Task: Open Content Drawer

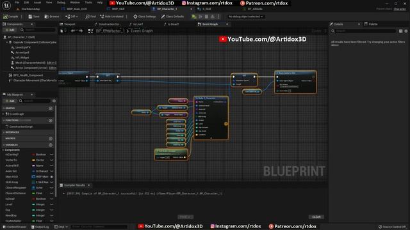Action: [x=14, y=227]
